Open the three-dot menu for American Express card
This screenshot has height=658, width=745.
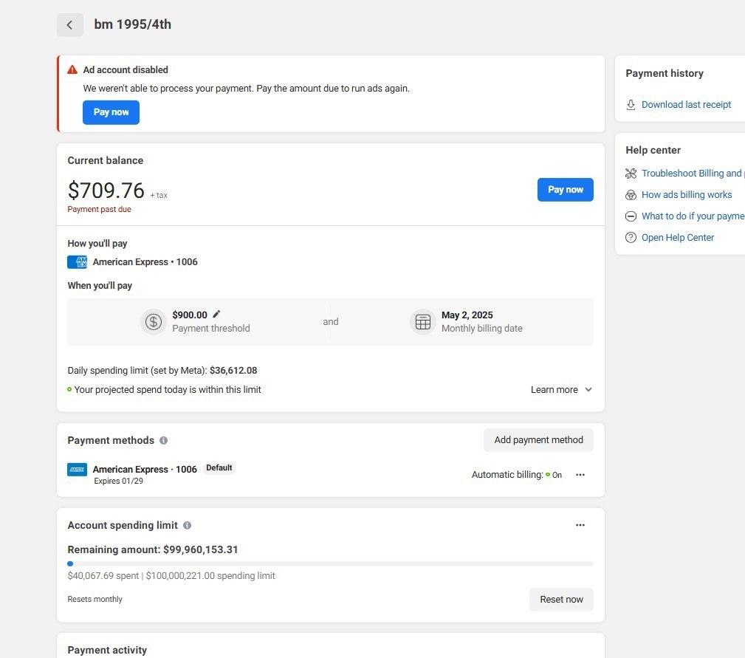[x=580, y=475]
